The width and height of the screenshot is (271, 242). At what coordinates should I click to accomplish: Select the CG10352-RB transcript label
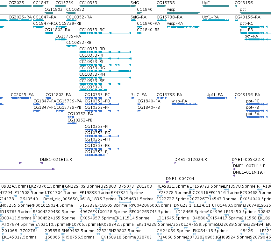pos(79,43)
